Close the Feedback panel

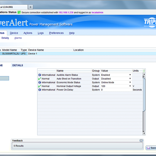click(x=141, y=140)
